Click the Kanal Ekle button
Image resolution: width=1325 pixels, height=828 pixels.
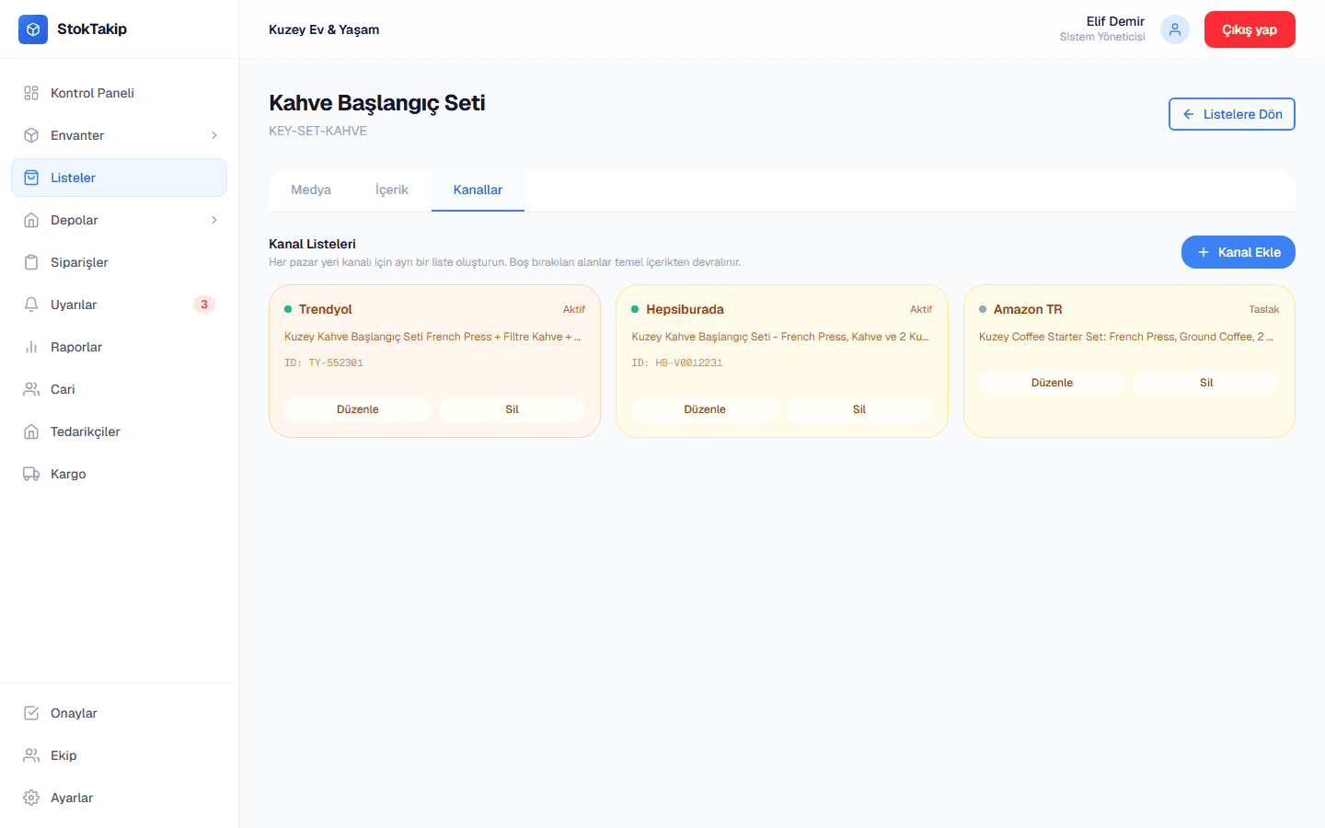(x=1239, y=252)
